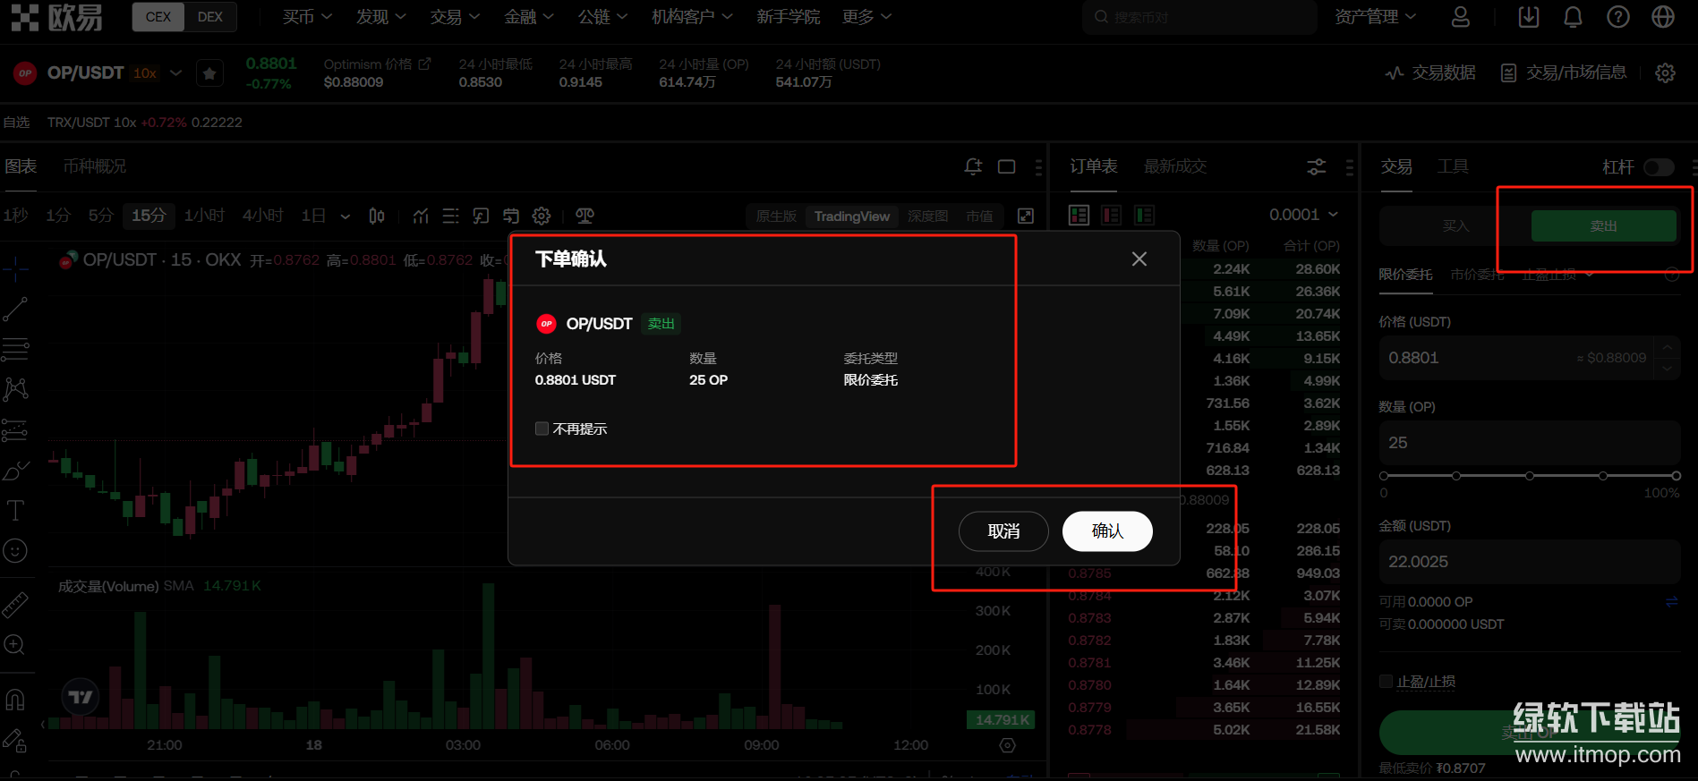Screen dimensions: 1698x781
Task: Click the 100% end of amount slider
Action: [1676, 476]
